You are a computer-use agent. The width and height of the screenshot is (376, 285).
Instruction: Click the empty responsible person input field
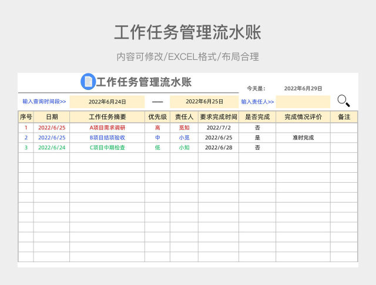pyautogui.click(x=303, y=102)
